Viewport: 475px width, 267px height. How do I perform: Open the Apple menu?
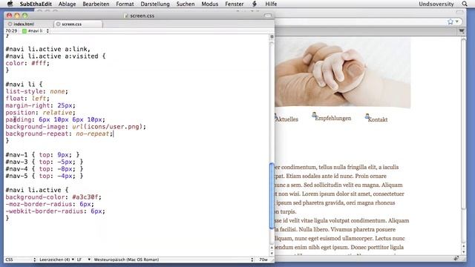pyautogui.click(x=10, y=4)
